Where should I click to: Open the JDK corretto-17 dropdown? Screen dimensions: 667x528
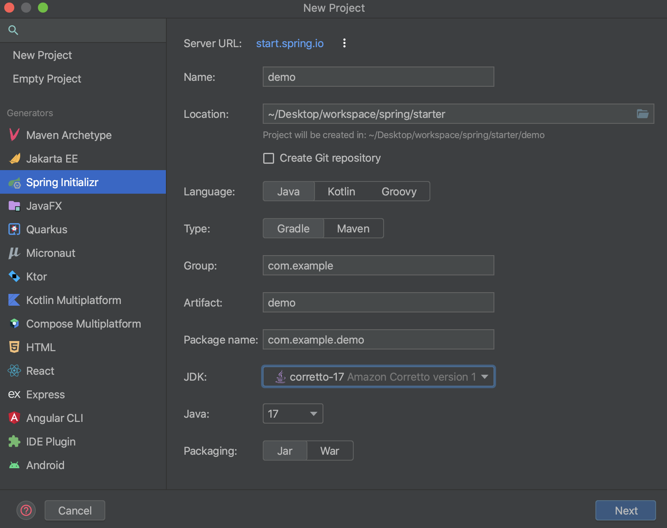(378, 376)
